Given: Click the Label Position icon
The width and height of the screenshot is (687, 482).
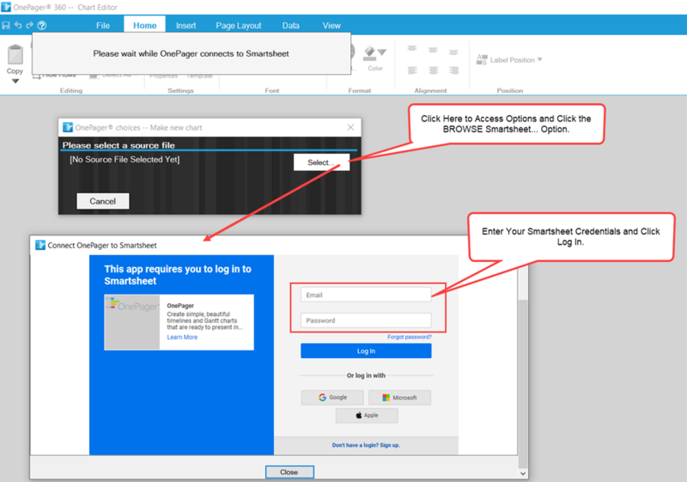Looking at the screenshot, I should [482, 59].
